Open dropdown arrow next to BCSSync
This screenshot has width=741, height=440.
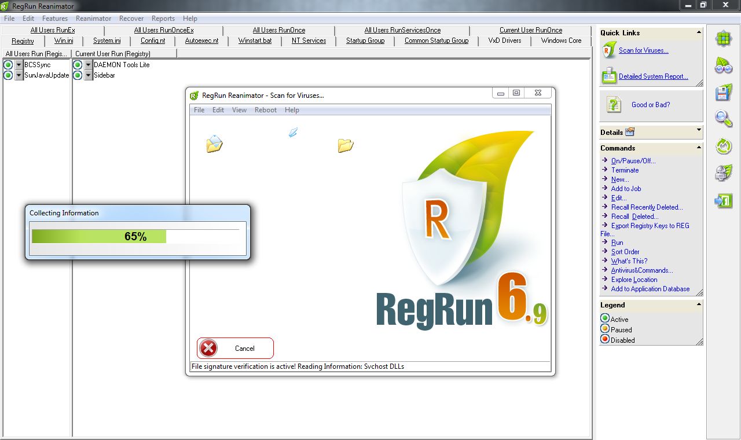pyautogui.click(x=19, y=65)
